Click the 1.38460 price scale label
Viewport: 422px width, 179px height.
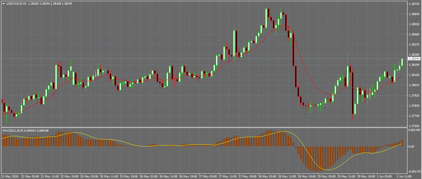coord(414,34)
